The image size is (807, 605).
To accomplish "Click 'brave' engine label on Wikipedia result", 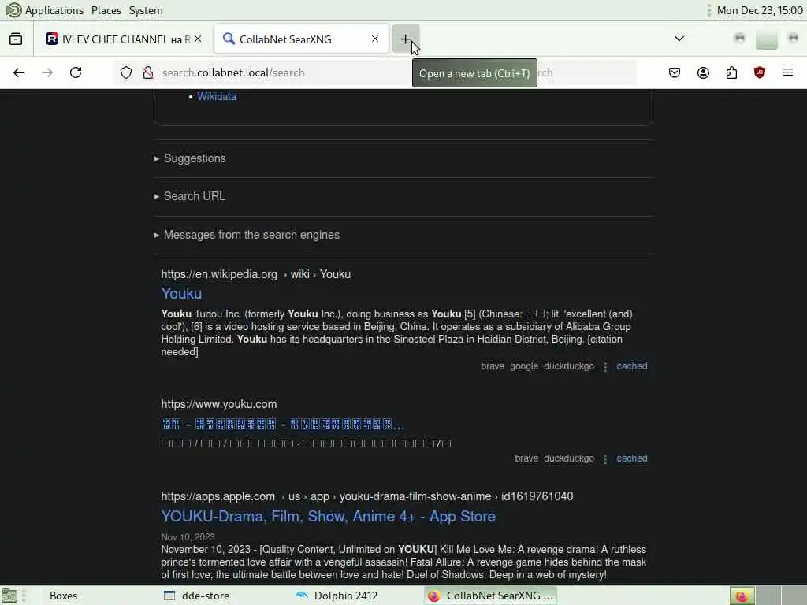I will pyautogui.click(x=493, y=366).
